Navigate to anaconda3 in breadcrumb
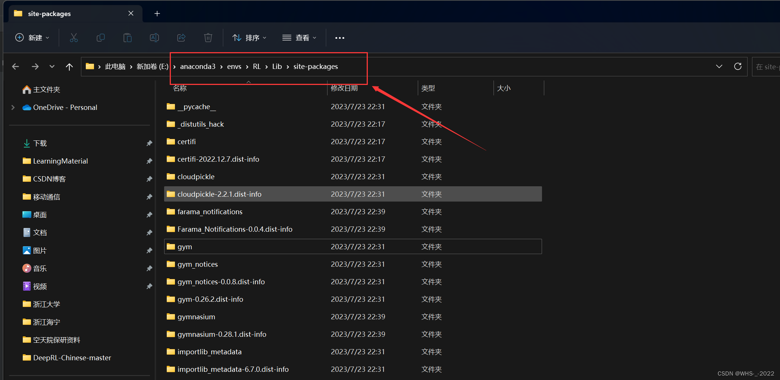 point(198,66)
